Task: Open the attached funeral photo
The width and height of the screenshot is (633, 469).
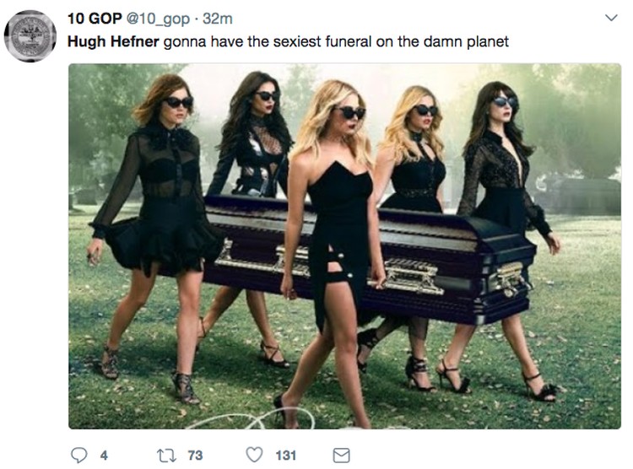Action: coord(344,245)
